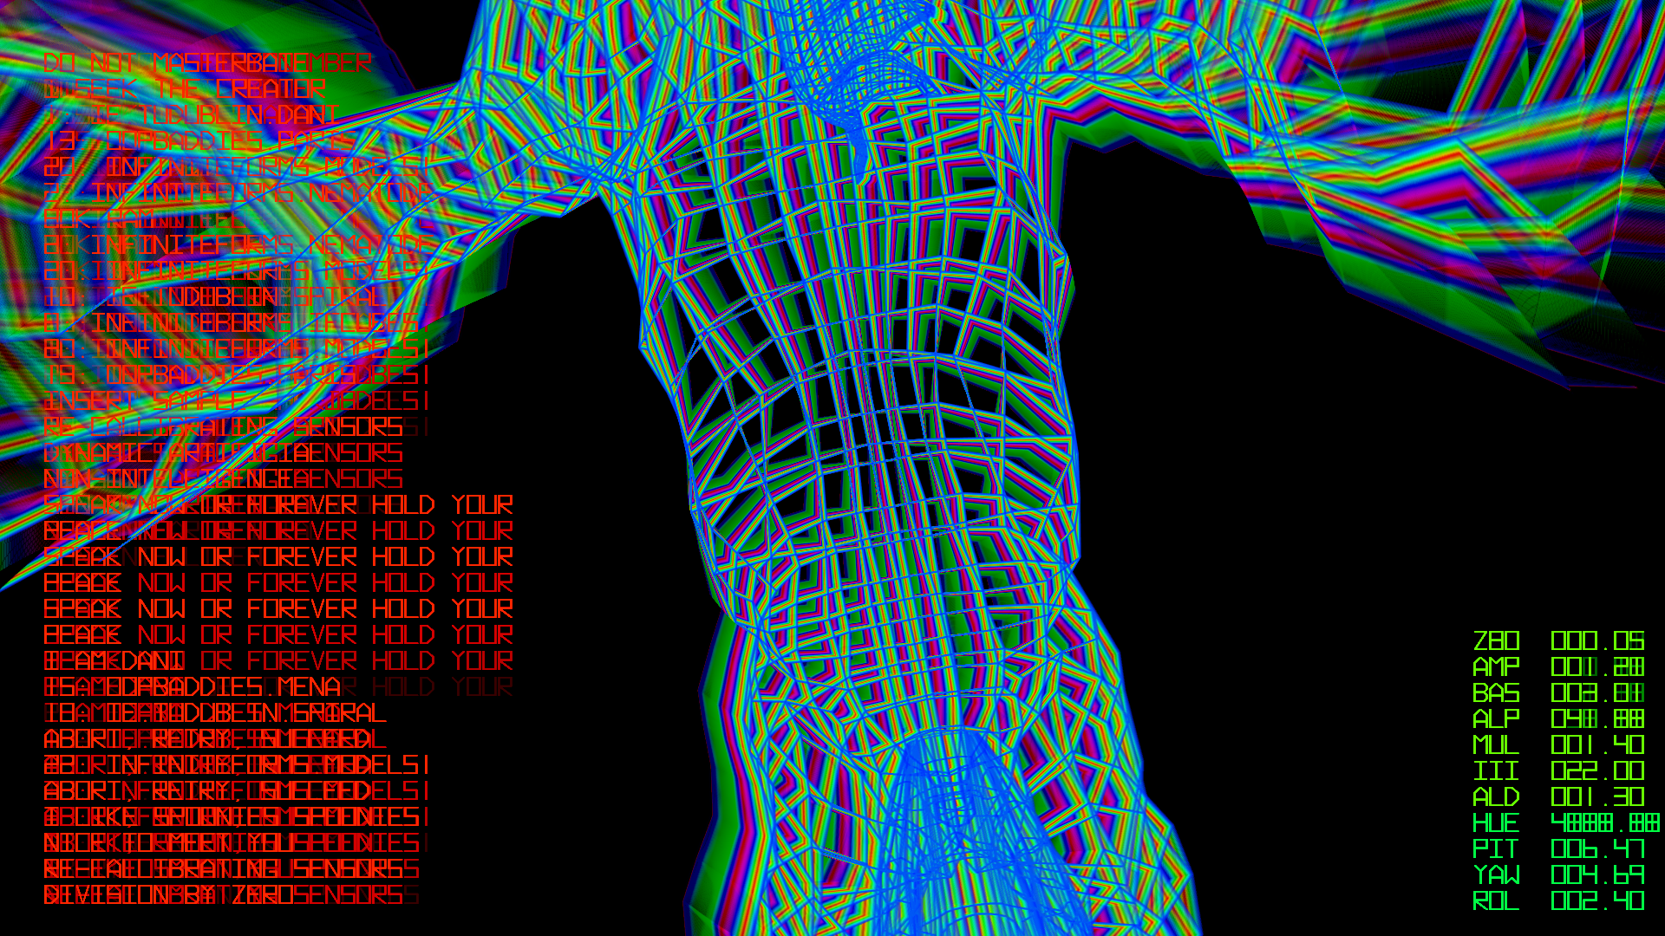Click the ZBO value 000.05
The image size is (1665, 936).
[1597, 641]
